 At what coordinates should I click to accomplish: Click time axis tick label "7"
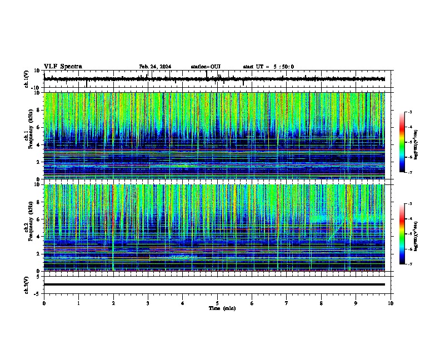coord(287,303)
